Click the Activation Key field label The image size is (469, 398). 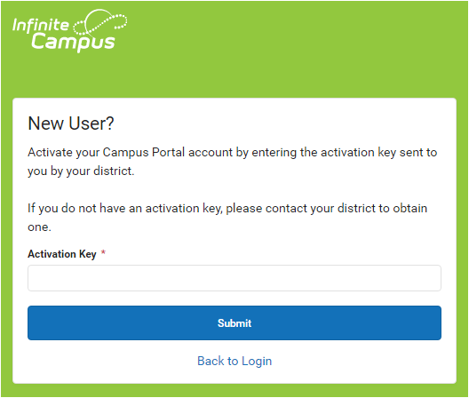click(x=62, y=254)
